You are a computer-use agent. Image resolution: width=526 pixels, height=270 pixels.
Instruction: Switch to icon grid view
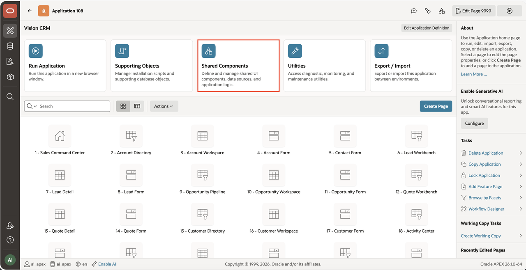tap(123, 106)
